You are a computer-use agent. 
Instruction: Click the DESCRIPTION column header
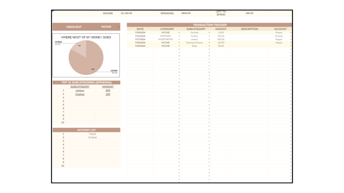pos(250,29)
